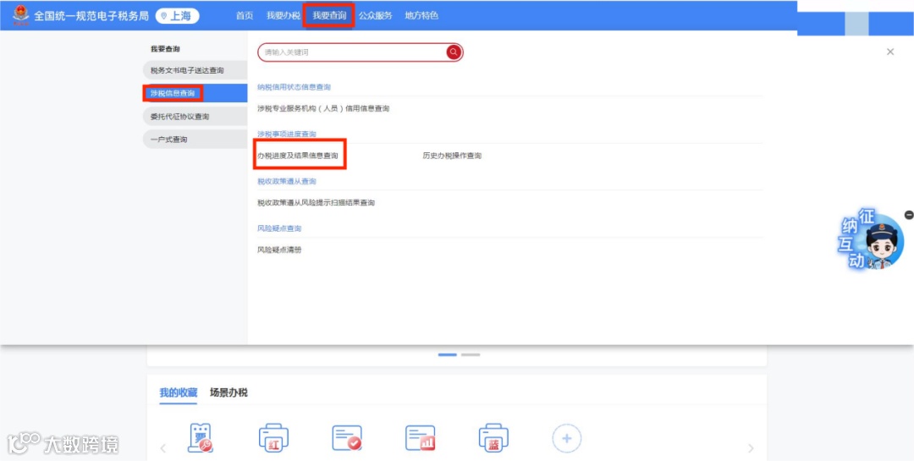Switch to 场景办税 tab

(229, 392)
